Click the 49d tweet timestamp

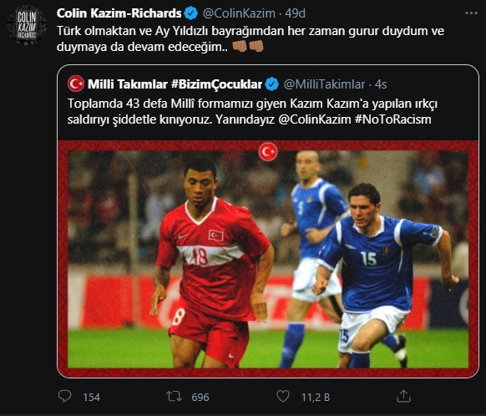[295, 13]
